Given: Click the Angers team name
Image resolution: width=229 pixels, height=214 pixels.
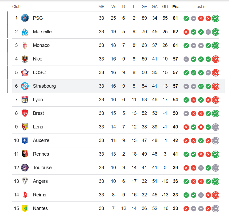Looking at the screenshot, I should 40,181.
